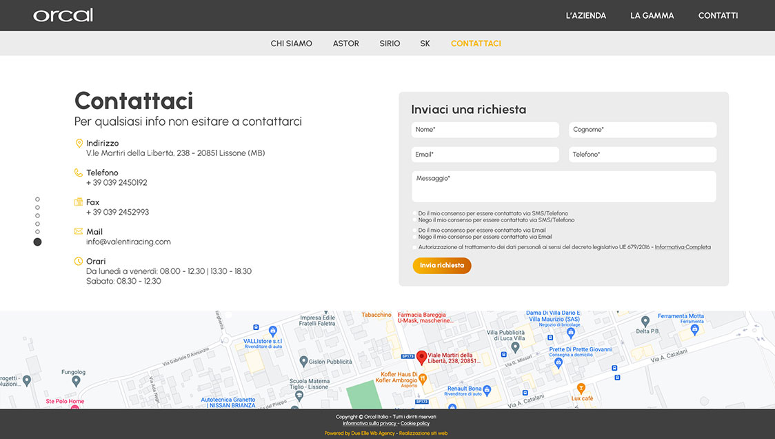This screenshot has height=439, width=775.
Task: Switch to the SIRIO tab
Action: click(x=390, y=43)
